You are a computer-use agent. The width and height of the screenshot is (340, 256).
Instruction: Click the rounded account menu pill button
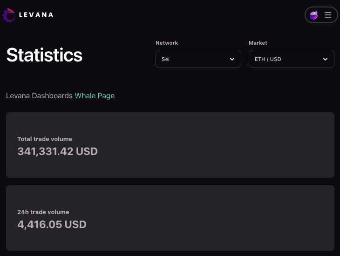tap(321, 15)
